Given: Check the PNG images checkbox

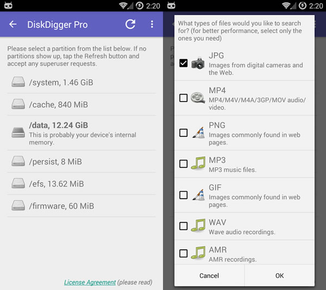Looking at the screenshot, I should (x=183, y=133).
